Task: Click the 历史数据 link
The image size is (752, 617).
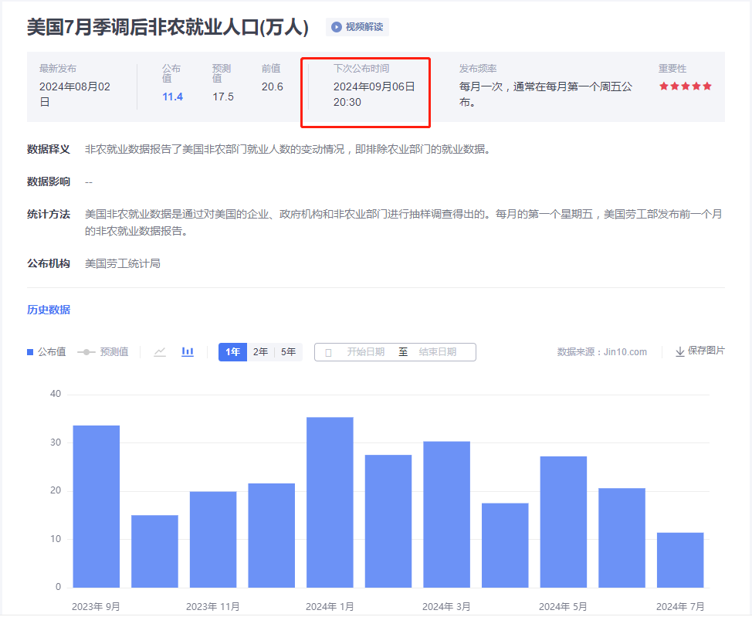Action: tap(49, 310)
